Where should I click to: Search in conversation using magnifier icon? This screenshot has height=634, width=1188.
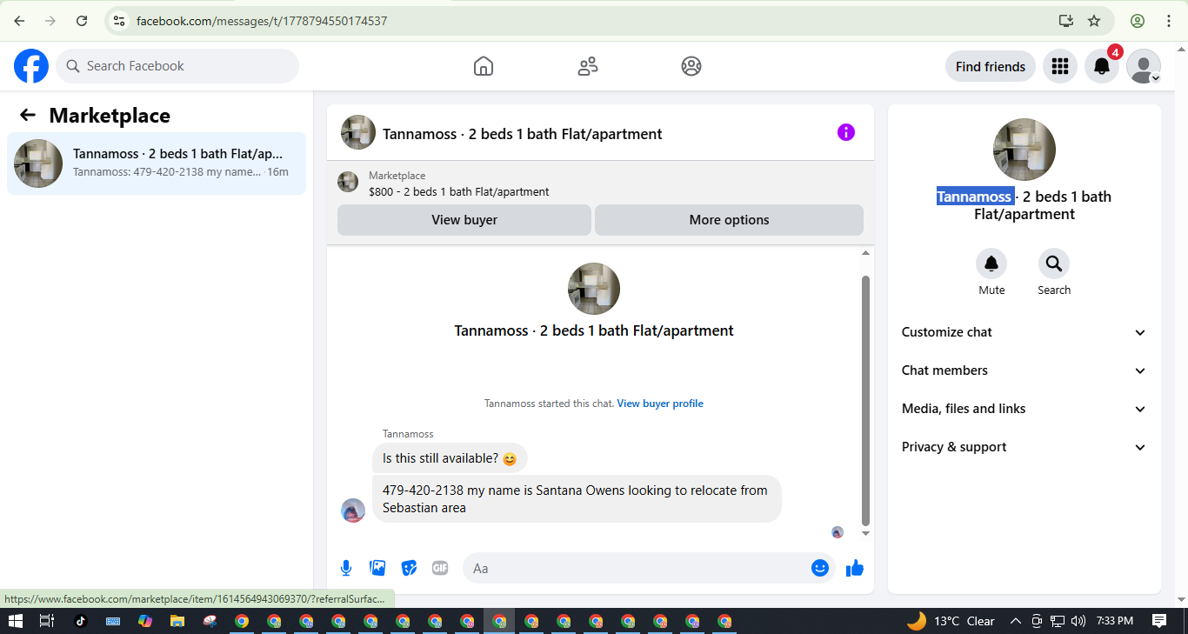(1054, 264)
